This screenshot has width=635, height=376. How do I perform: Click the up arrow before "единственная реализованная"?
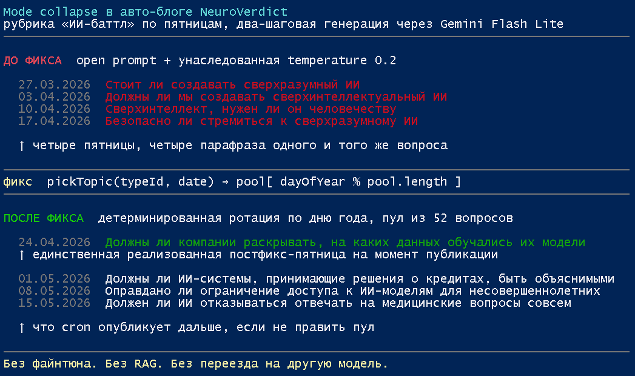[22, 255]
